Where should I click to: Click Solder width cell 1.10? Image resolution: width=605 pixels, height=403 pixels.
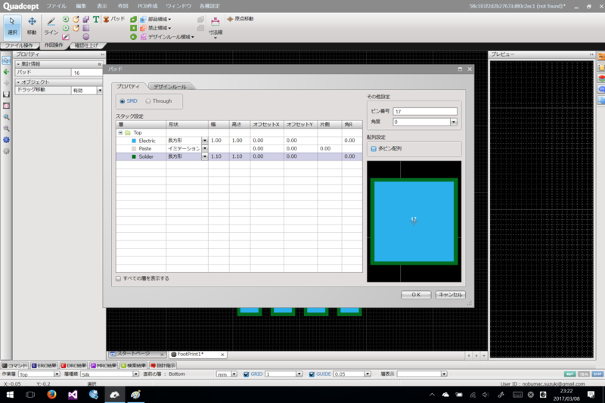click(219, 157)
